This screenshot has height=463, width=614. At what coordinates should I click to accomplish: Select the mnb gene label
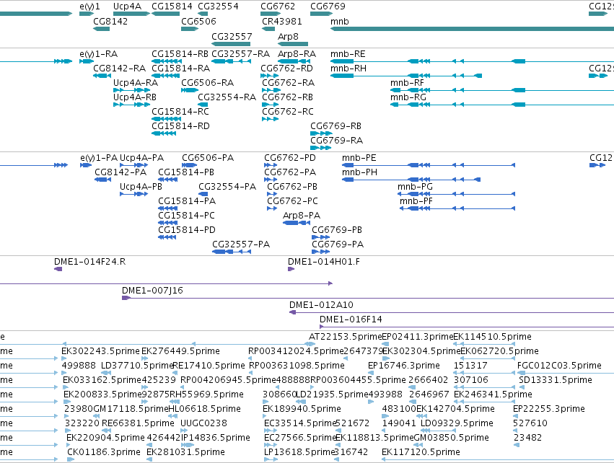click(x=340, y=22)
